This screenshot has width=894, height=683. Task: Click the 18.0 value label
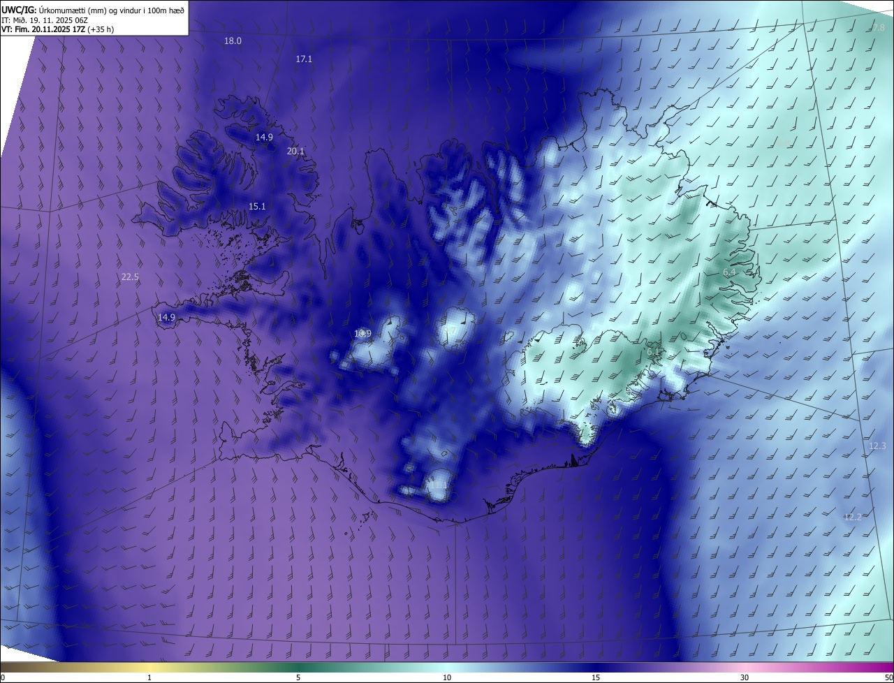(x=233, y=41)
